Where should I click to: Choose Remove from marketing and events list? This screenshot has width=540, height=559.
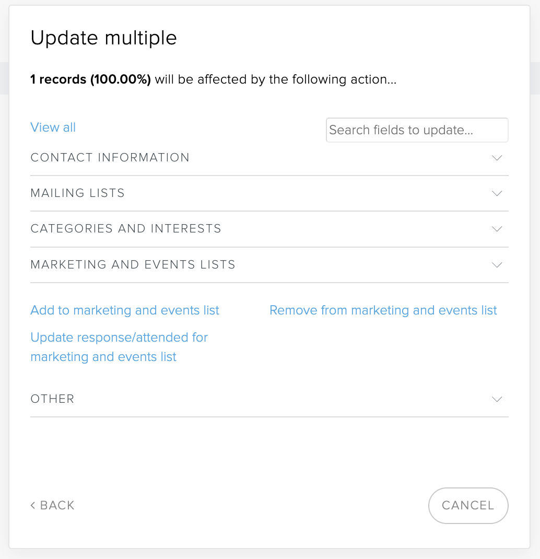click(383, 310)
